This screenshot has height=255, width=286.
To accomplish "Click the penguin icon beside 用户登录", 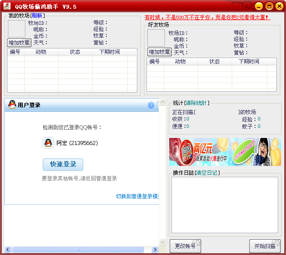I will point(12,104).
